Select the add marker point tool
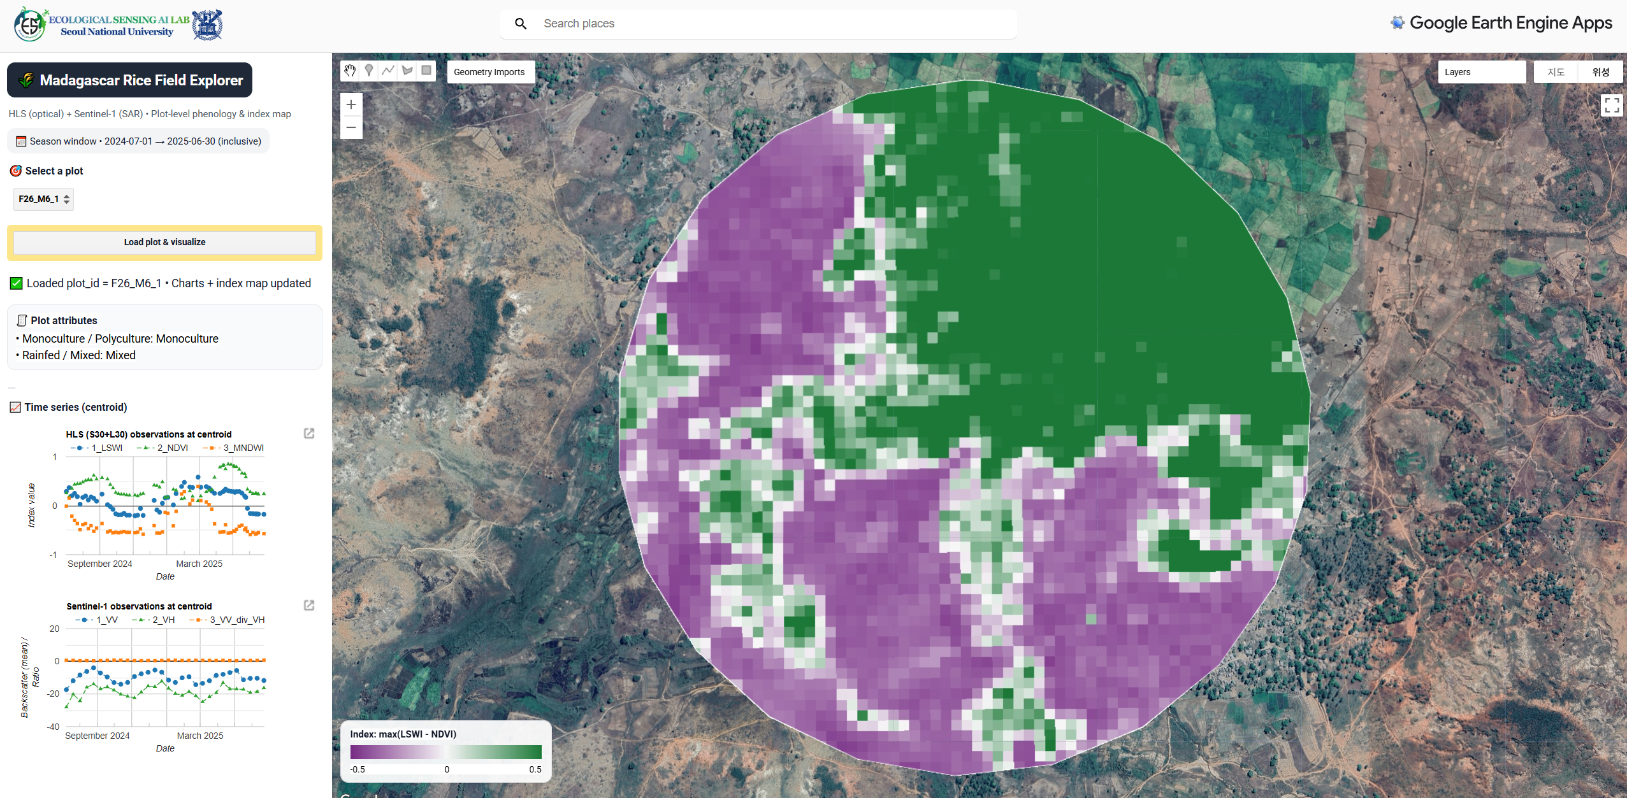 pyautogui.click(x=369, y=71)
